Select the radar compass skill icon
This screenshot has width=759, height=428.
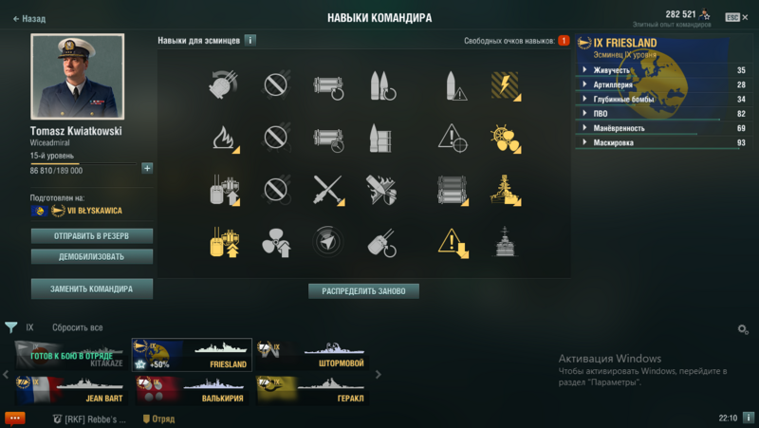tap(327, 242)
